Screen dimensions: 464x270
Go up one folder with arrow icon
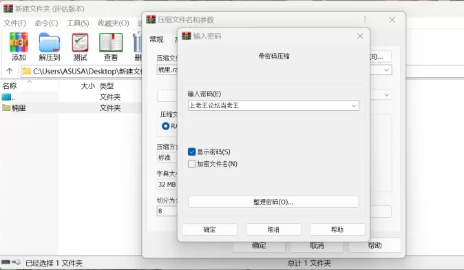coord(10,71)
